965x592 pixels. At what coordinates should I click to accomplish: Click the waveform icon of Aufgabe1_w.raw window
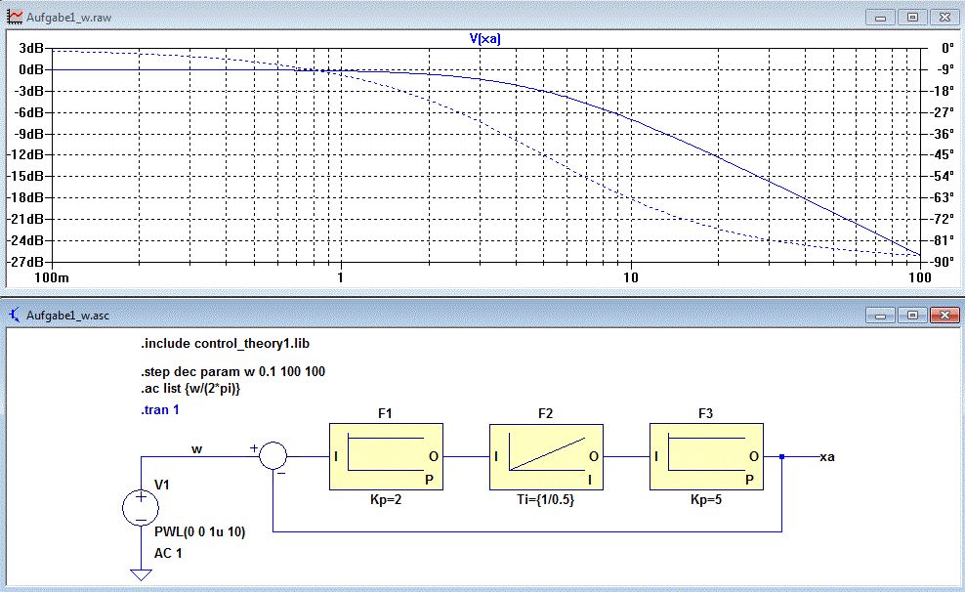point(14,18)
